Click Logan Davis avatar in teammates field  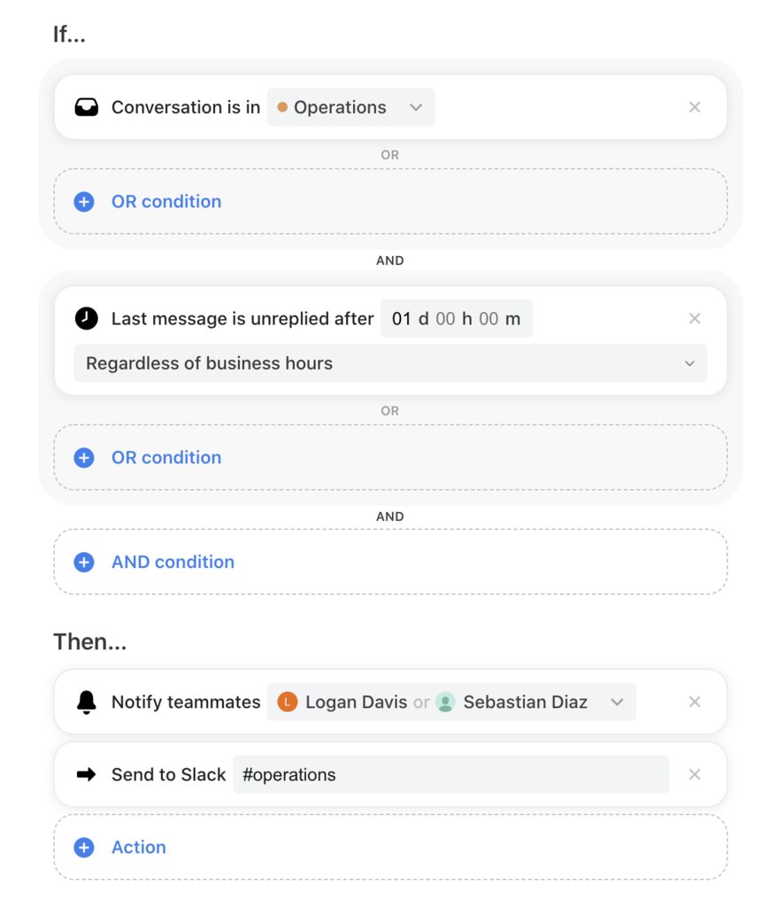(x=288, y=702)
